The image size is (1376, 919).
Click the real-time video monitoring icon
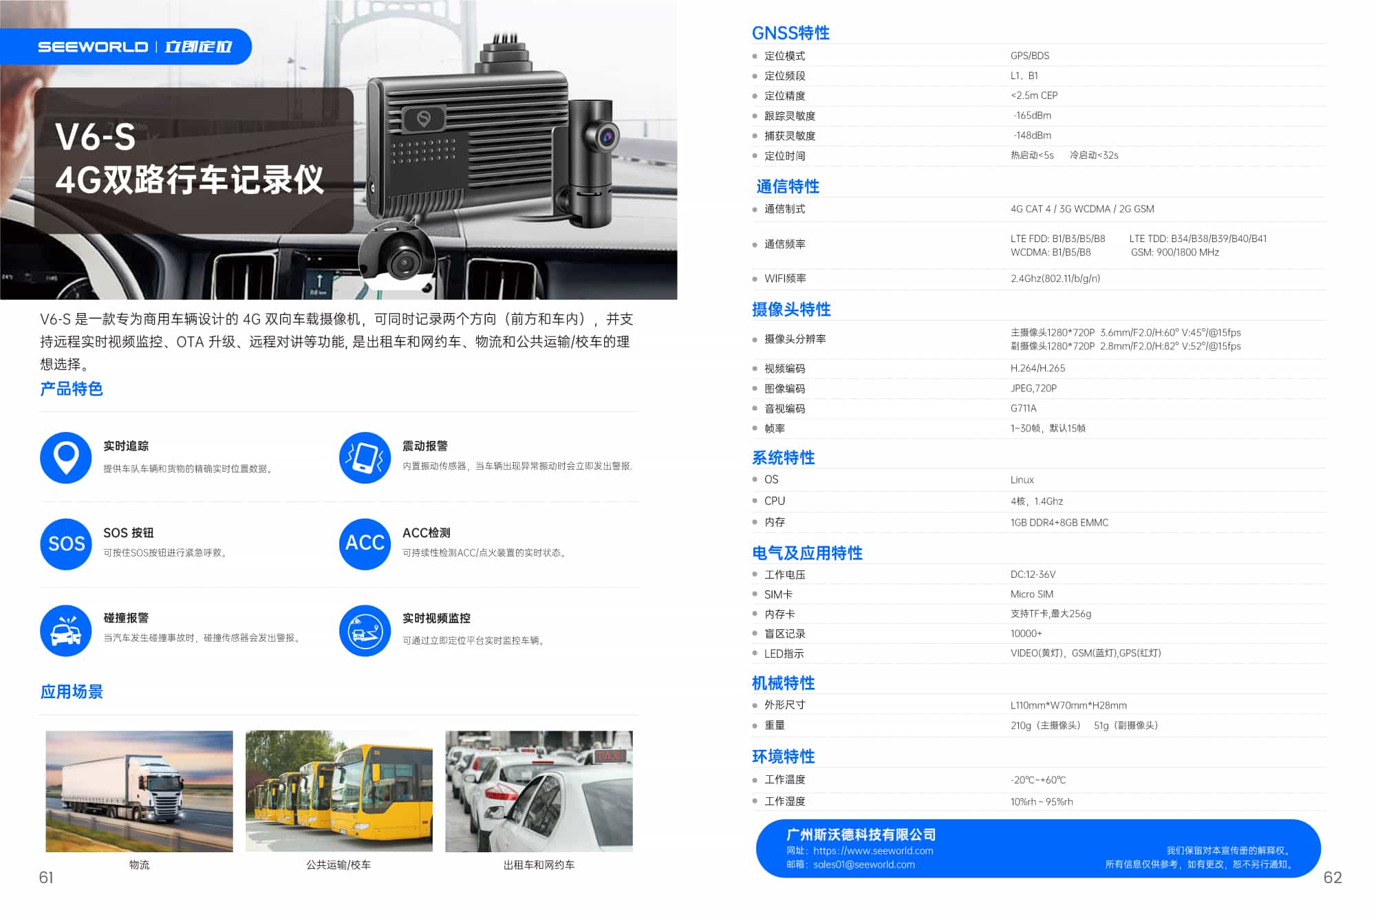pos(365,630)
